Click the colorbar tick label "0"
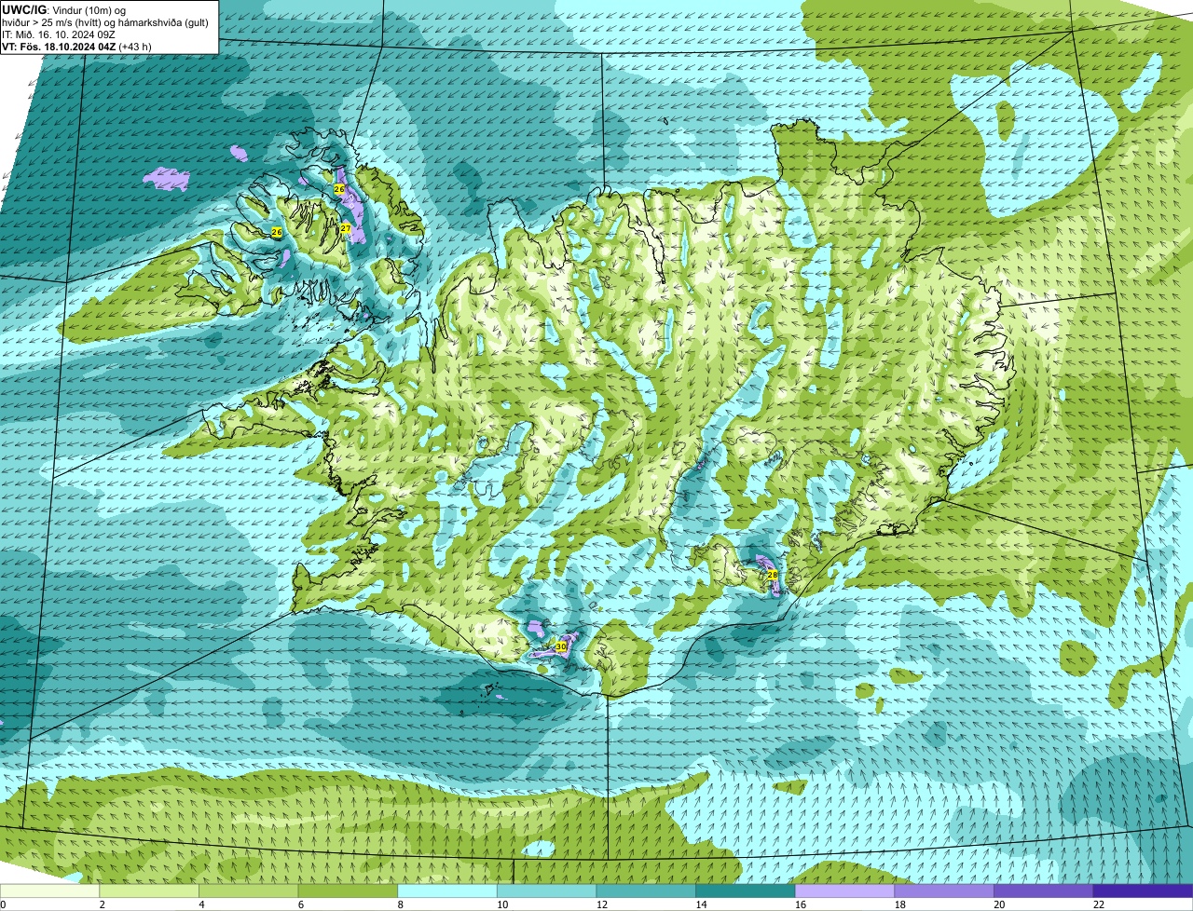Screen dimensions: 1193x911 click(x=3, y=904)
